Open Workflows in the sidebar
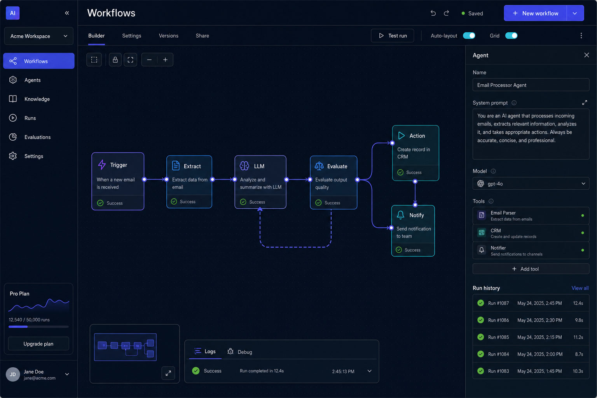597x398 pixels. coord(39,61)
